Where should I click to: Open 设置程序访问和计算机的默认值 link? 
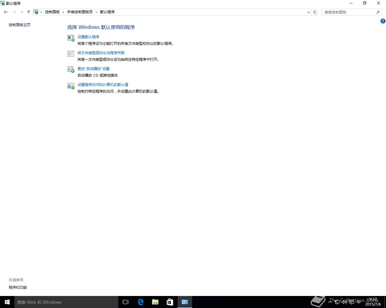[103, 85]
